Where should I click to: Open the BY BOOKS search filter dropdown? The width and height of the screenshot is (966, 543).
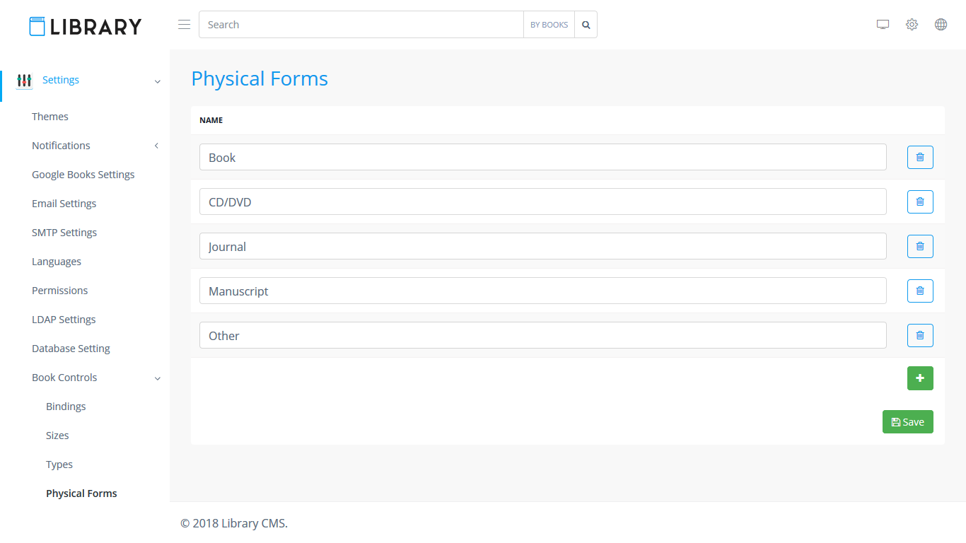pos(549,25)
